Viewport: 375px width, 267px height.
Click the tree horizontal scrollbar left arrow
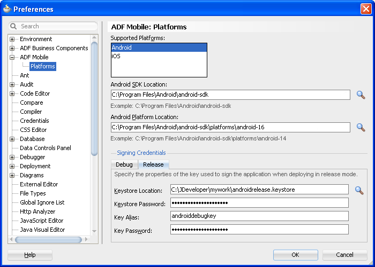coord(11,239)
